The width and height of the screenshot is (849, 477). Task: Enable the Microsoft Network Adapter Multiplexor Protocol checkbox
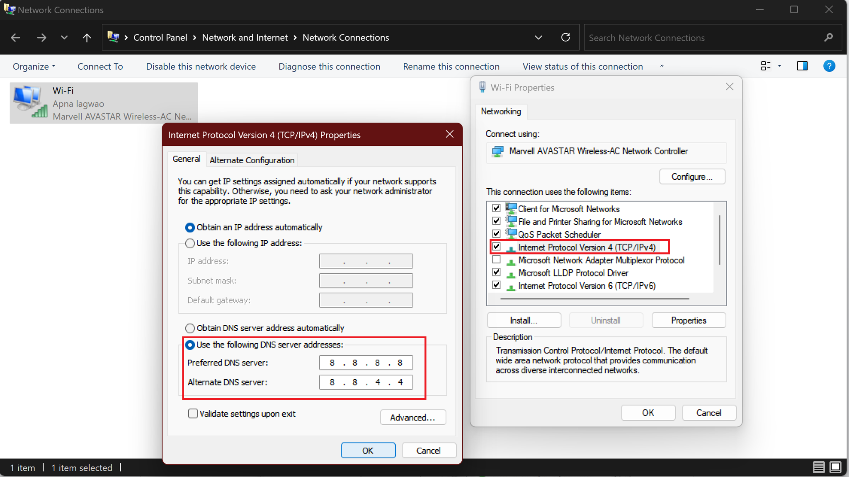click(x=497, y=260)
